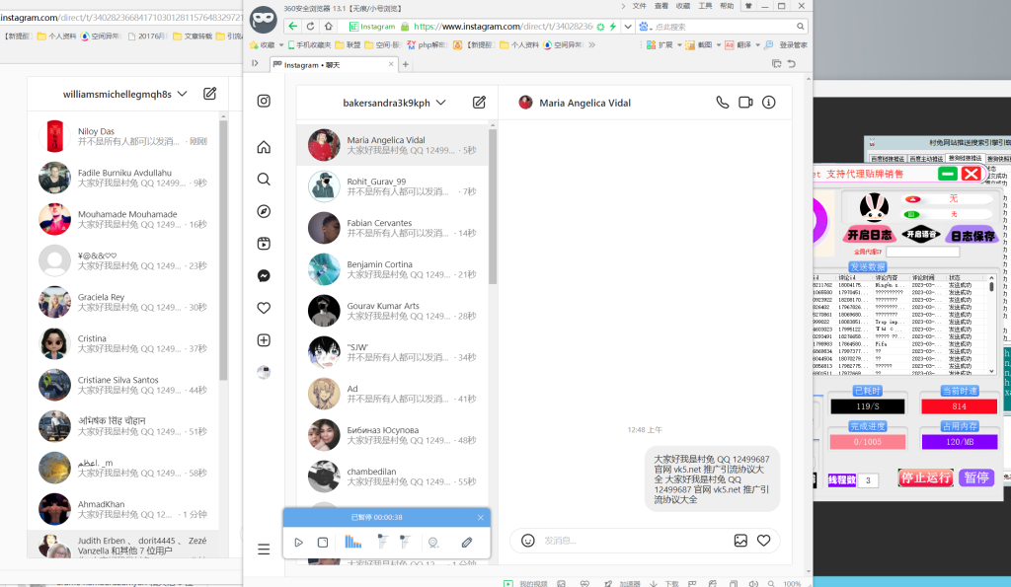The image size is (1011, 587).
Task: Start an audio call with Maria
Action: [x=722, y=103]
